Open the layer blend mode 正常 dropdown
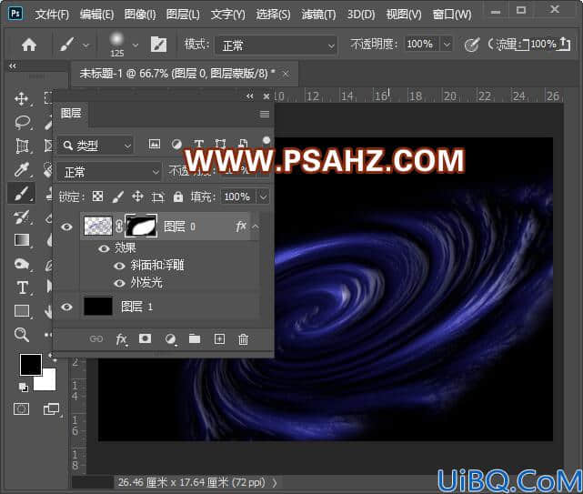This screenshot has height=494, width=583. click(x=108, y=172)
